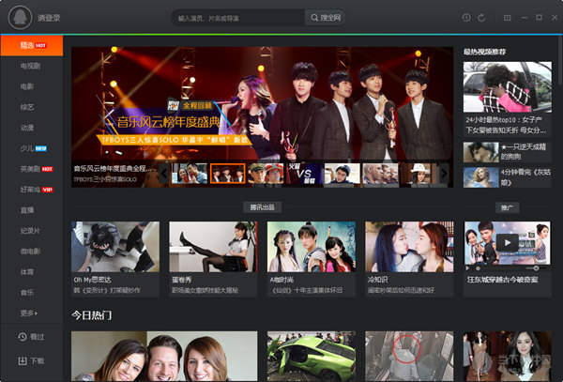Click the refresh arrow icon in title bar

coord(481,18)
